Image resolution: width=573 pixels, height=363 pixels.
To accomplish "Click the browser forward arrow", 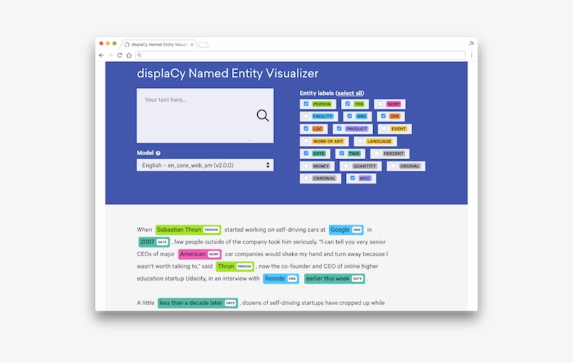I will pos(110,55).
